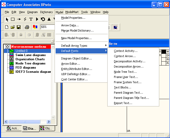
Task: Open the File menu
Action: [7, 12]
